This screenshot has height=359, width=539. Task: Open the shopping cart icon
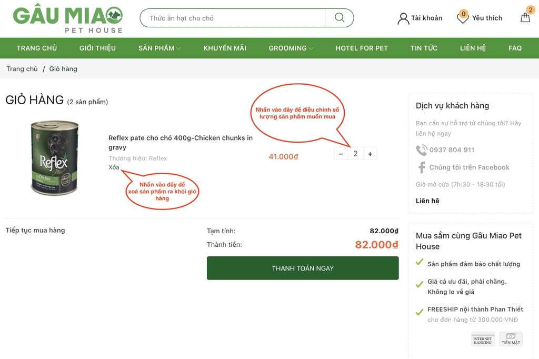(x=525, y=17)
